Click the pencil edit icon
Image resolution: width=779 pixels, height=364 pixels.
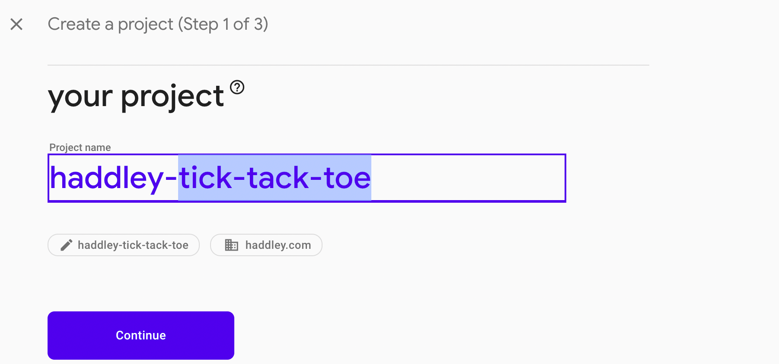(66, 245)
